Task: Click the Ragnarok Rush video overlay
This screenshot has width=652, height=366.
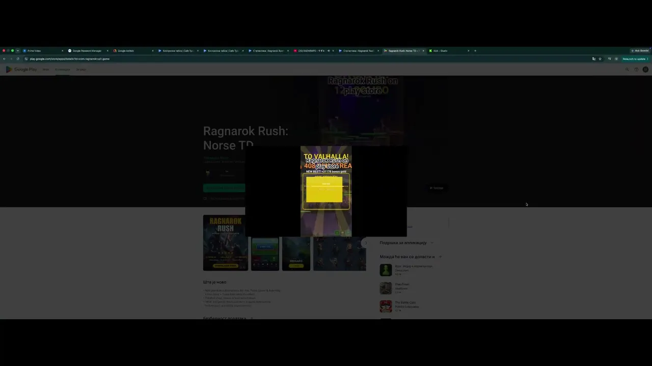Action: (326, 191)
